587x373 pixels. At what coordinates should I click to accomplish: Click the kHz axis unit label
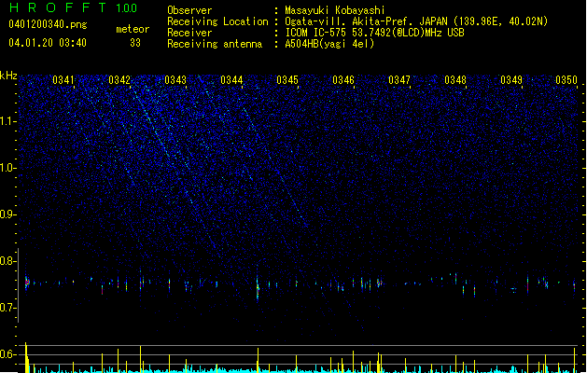(8, 76)
